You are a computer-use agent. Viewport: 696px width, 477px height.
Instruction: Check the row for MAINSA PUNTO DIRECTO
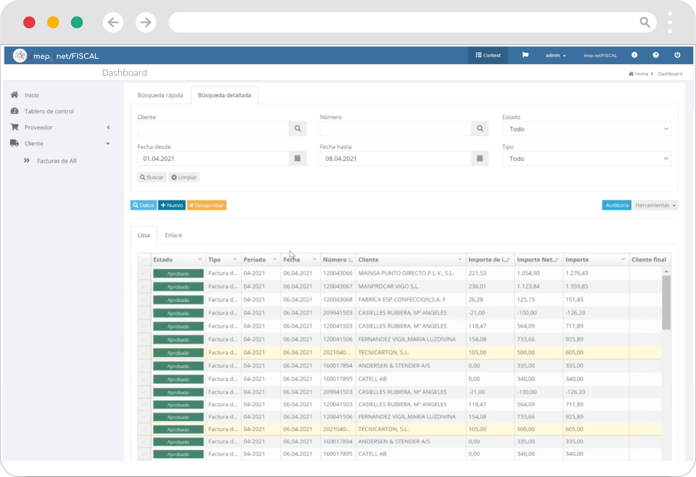point(144,273)
